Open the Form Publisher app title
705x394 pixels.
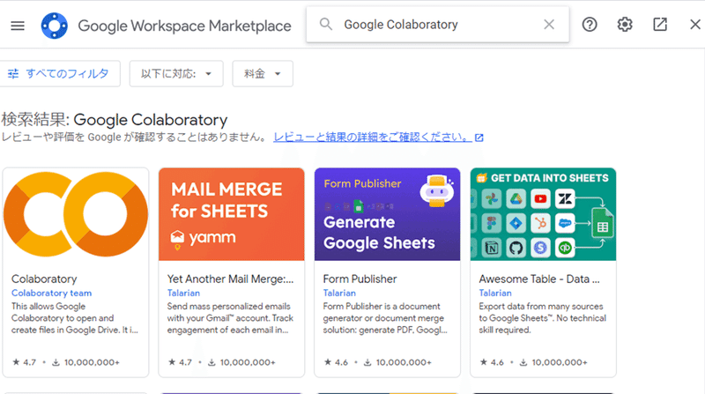pyautogui.click(x=360, y=279)
